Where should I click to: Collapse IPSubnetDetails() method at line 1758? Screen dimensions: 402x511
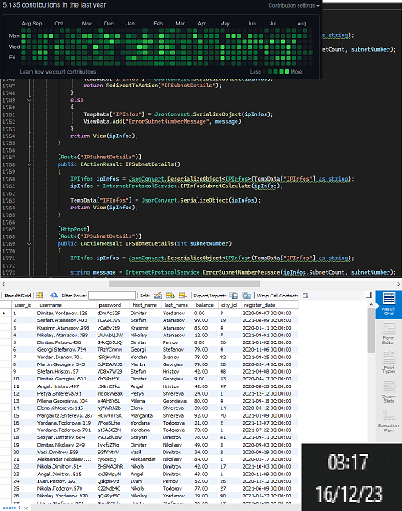tap(29, 164)
